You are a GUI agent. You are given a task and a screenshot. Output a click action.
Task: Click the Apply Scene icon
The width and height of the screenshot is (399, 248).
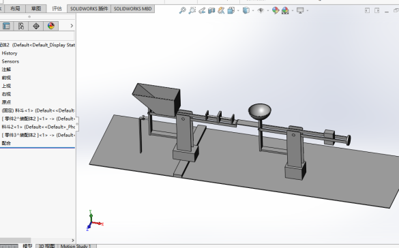click(285, 10)
